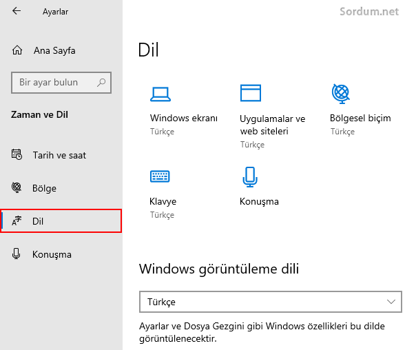Click the Bölge globe sidebar icon
The image size is (405, 350).
coord(17,187)
